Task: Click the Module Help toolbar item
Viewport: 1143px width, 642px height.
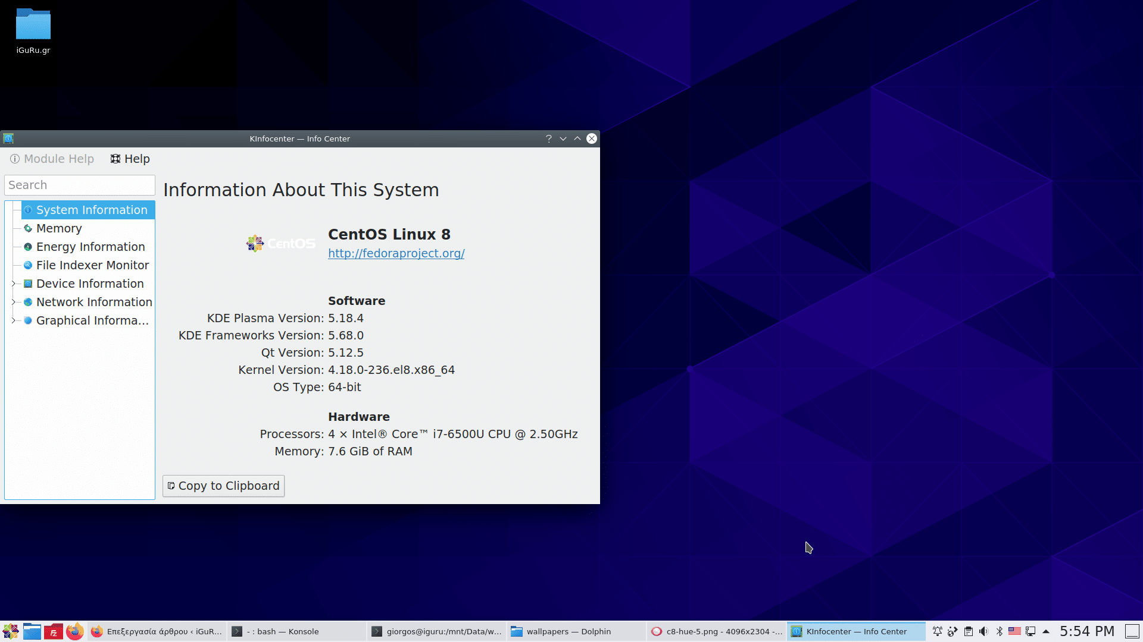Action: click(52, 159)
